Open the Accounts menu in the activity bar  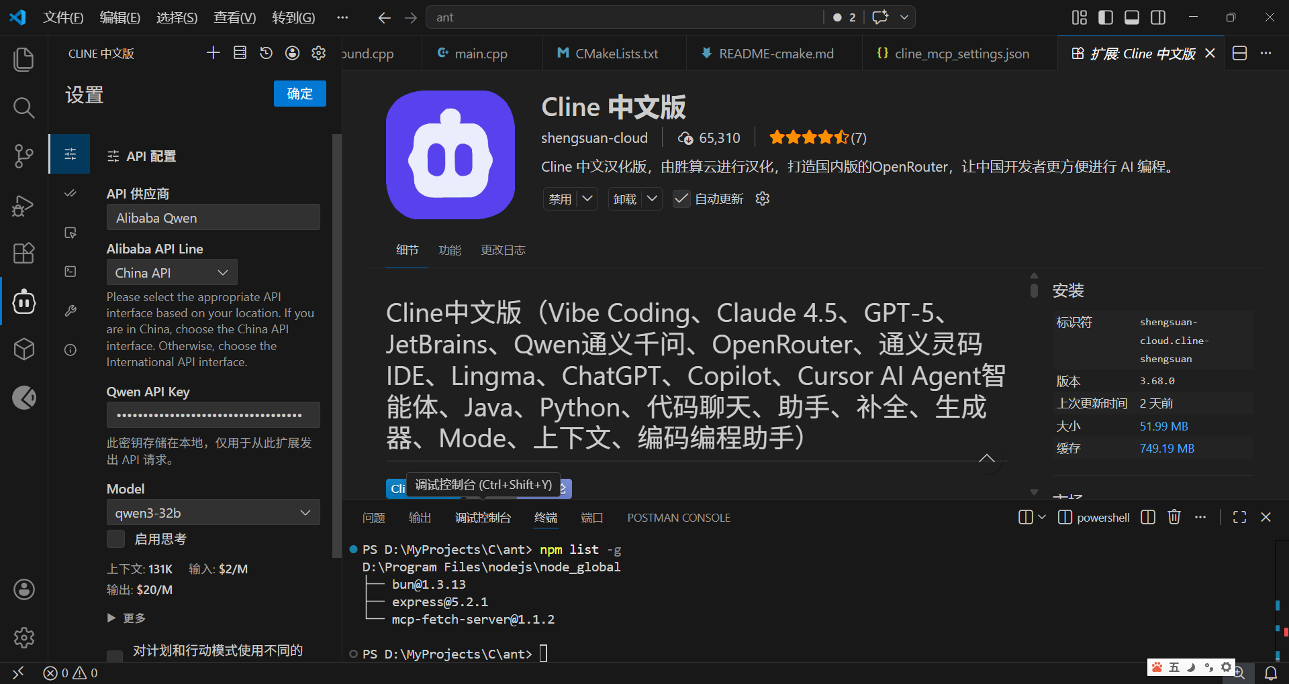(24, 589)
